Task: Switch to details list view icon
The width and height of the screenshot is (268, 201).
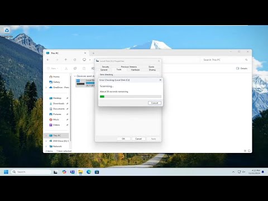Action: [245, 151]
